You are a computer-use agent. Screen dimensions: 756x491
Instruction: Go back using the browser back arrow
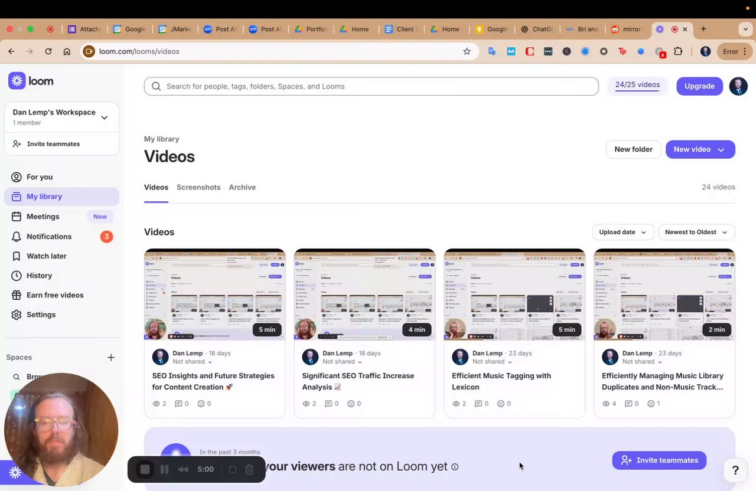(11, 51)
